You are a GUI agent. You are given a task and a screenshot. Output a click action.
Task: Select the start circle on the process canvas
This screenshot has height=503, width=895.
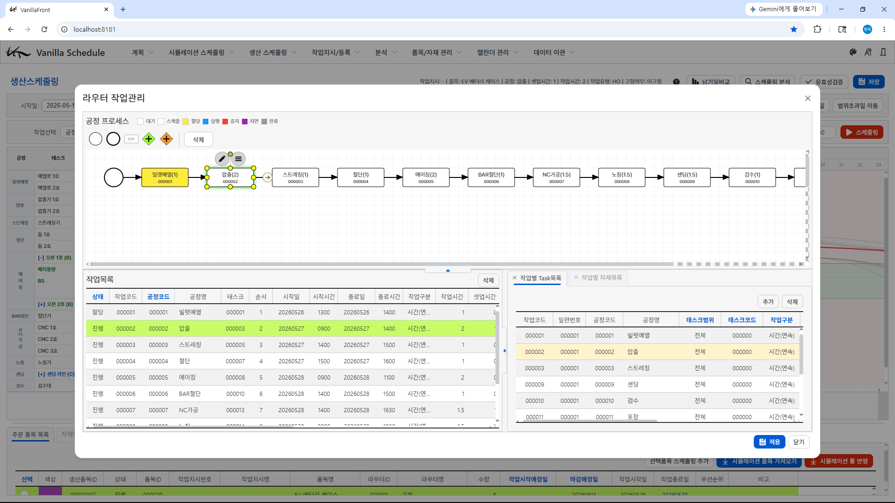click(114, 177)
